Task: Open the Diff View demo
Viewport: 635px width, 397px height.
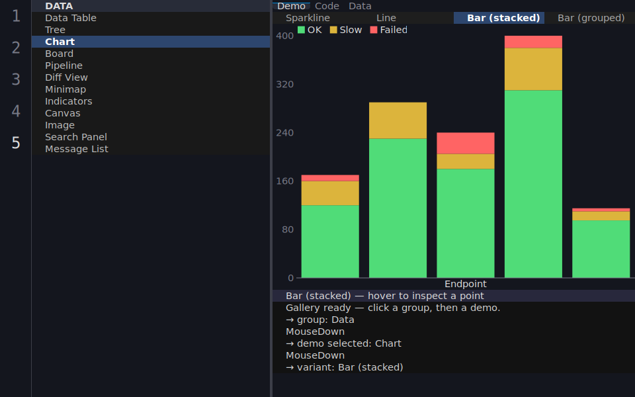Action: point(151,77)
